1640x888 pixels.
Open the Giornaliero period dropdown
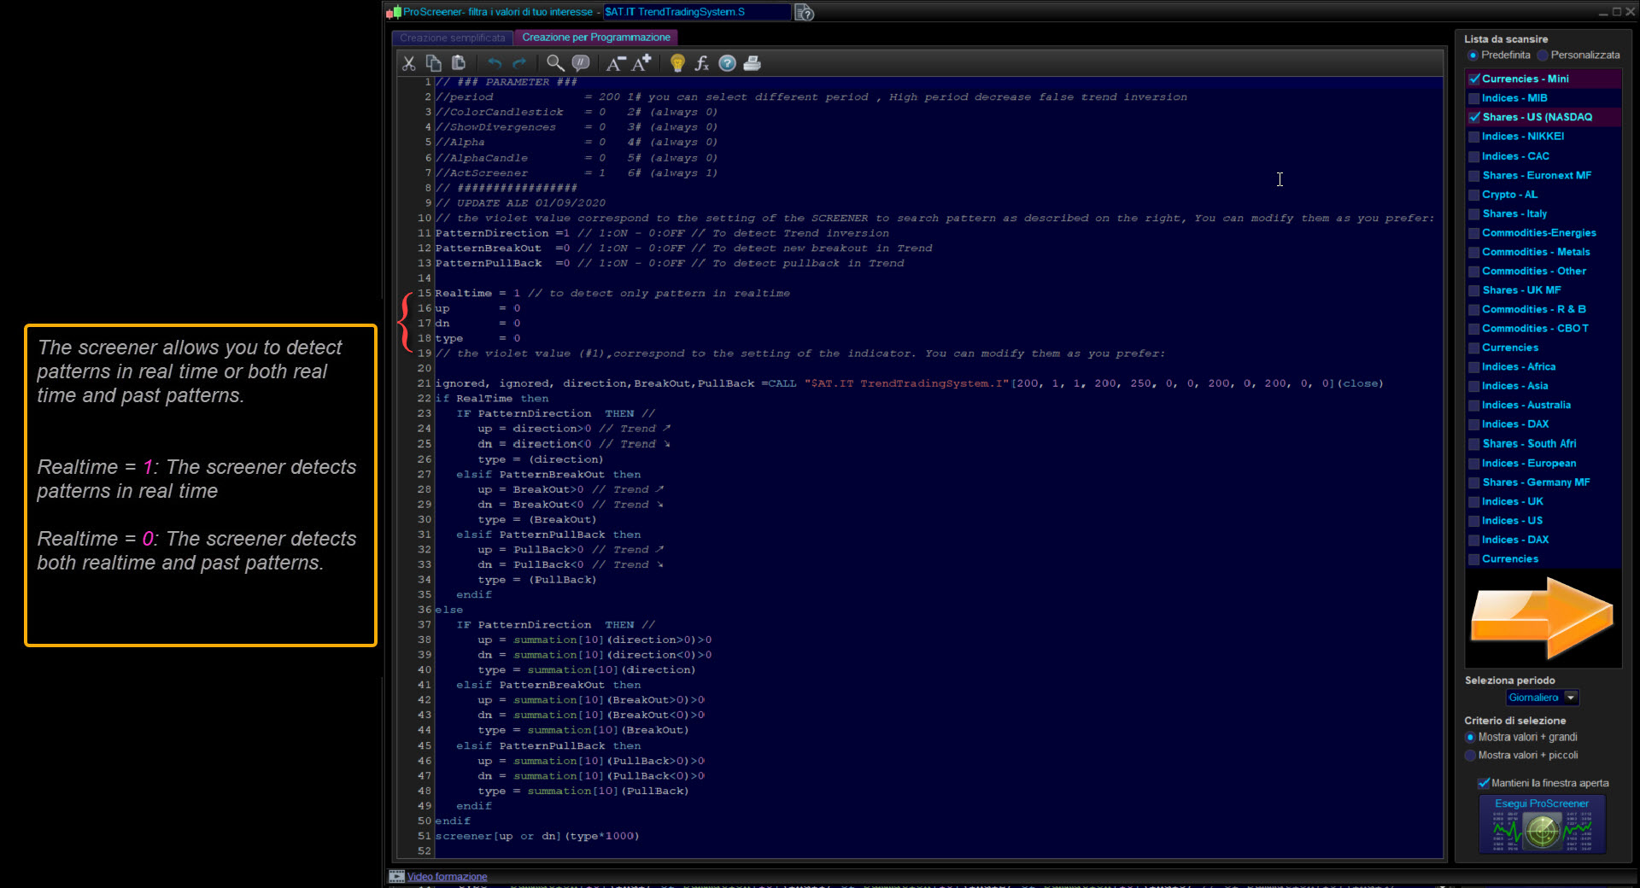click(1542, 698)
